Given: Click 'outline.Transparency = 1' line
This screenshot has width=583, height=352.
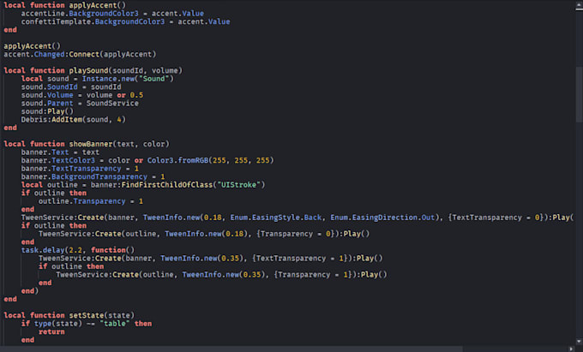Looking at the screenshot, I should coord(91,201).
